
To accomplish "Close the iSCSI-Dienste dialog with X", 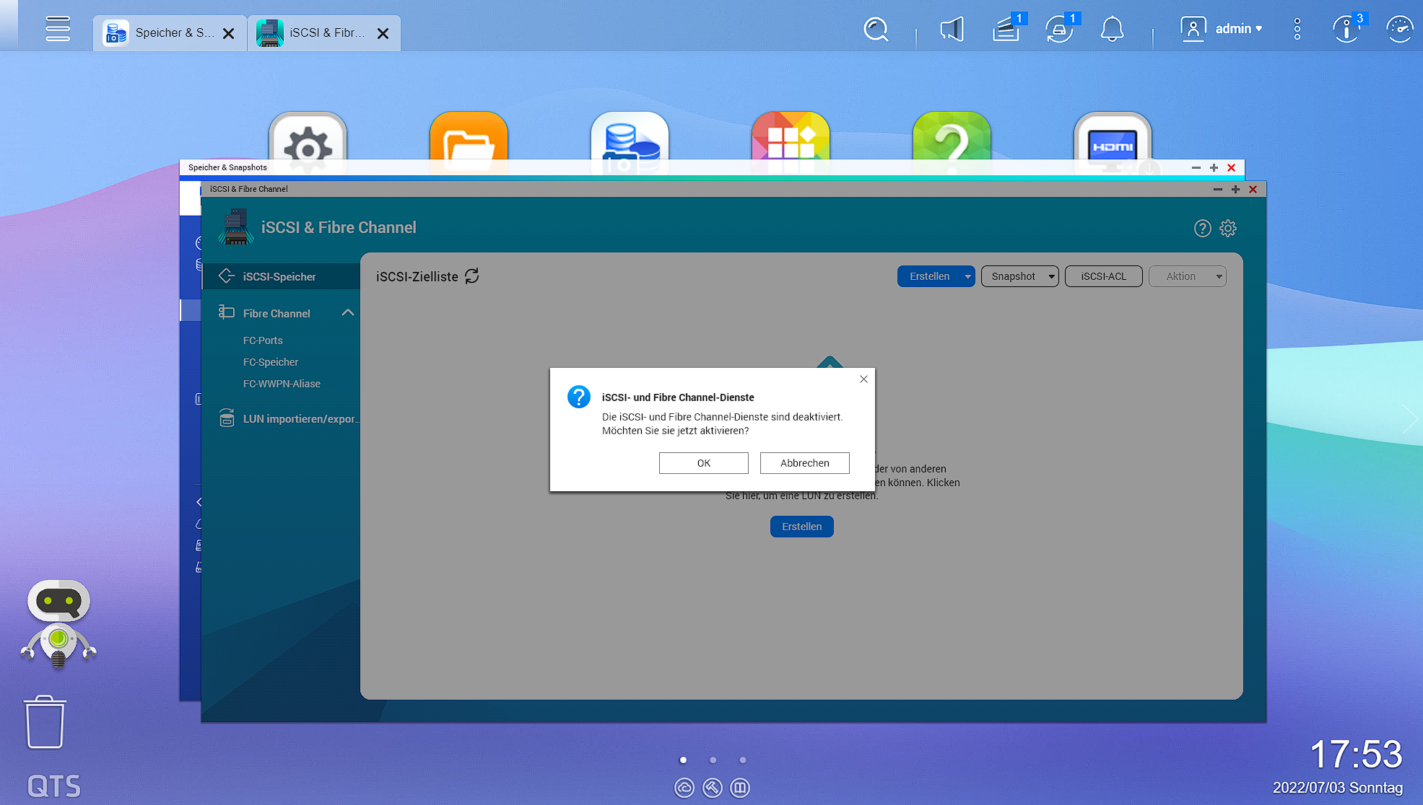I will pyautogui.click(x=863, y=379).
